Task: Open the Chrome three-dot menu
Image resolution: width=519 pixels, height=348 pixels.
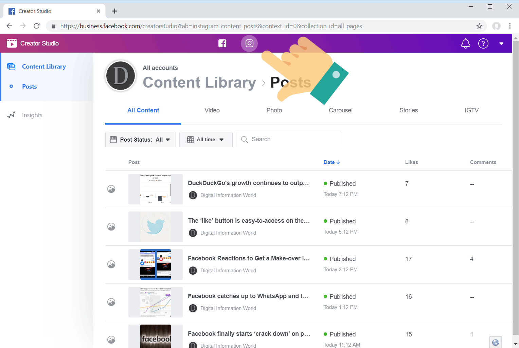Action: (510, 26)
